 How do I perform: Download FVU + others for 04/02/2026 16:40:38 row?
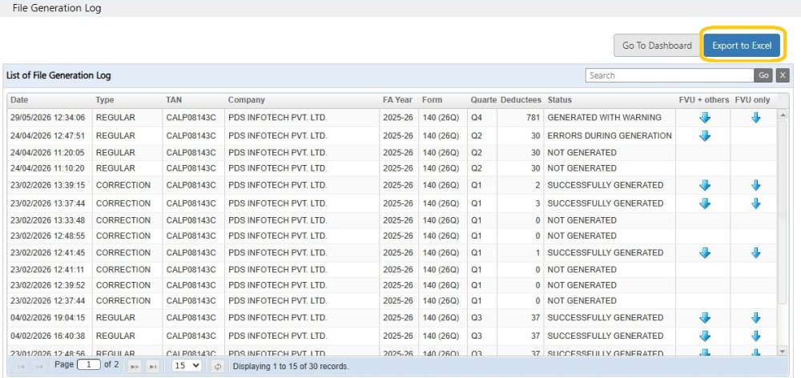click(x=705, y=336)
